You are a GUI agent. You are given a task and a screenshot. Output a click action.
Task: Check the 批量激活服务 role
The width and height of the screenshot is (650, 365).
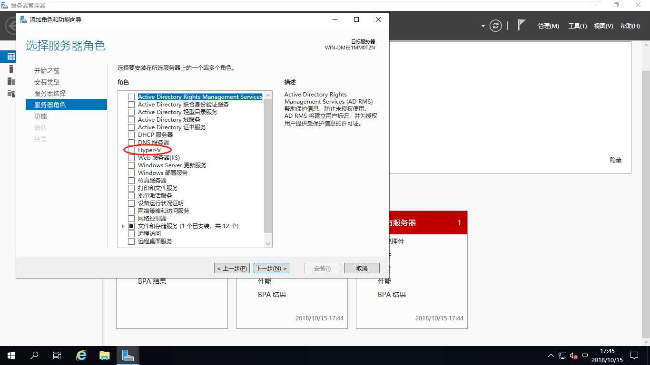pyautogui.click(x=131, y=196)
